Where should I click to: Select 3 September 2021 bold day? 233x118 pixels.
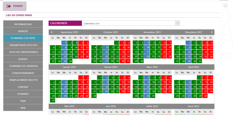75,43
